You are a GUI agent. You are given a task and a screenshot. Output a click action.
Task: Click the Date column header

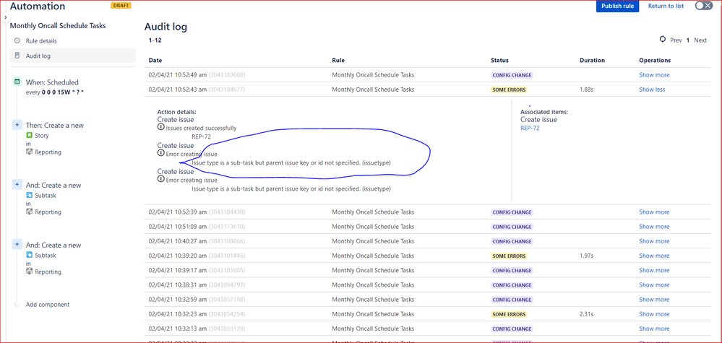pyautogui.click(x=155, y=60)
